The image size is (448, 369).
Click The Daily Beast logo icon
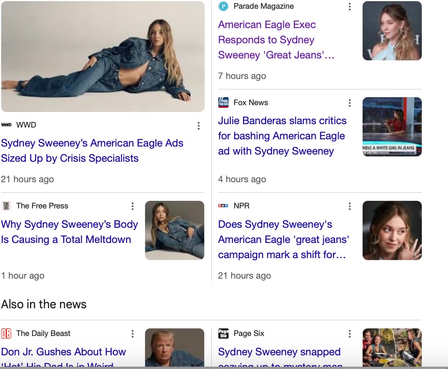click(6, 333)
